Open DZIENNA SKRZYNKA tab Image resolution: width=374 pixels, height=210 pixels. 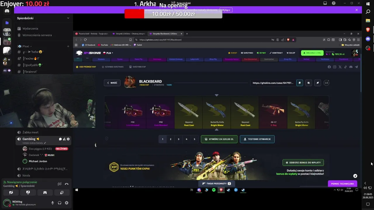(112, 67)
